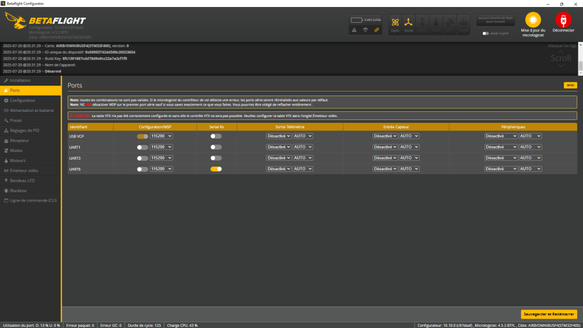Open the WIKI link button
This screenshot has width=583, height=328.
[570, 85]
